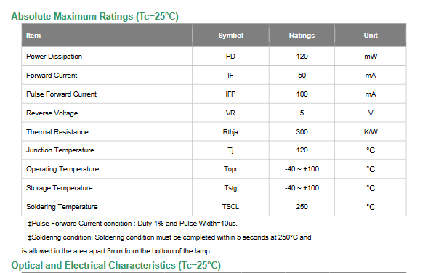Select the Rthja symbol cell
This screenshot has width=436, height=273.
pyautogui.click(x=230, y=132)
